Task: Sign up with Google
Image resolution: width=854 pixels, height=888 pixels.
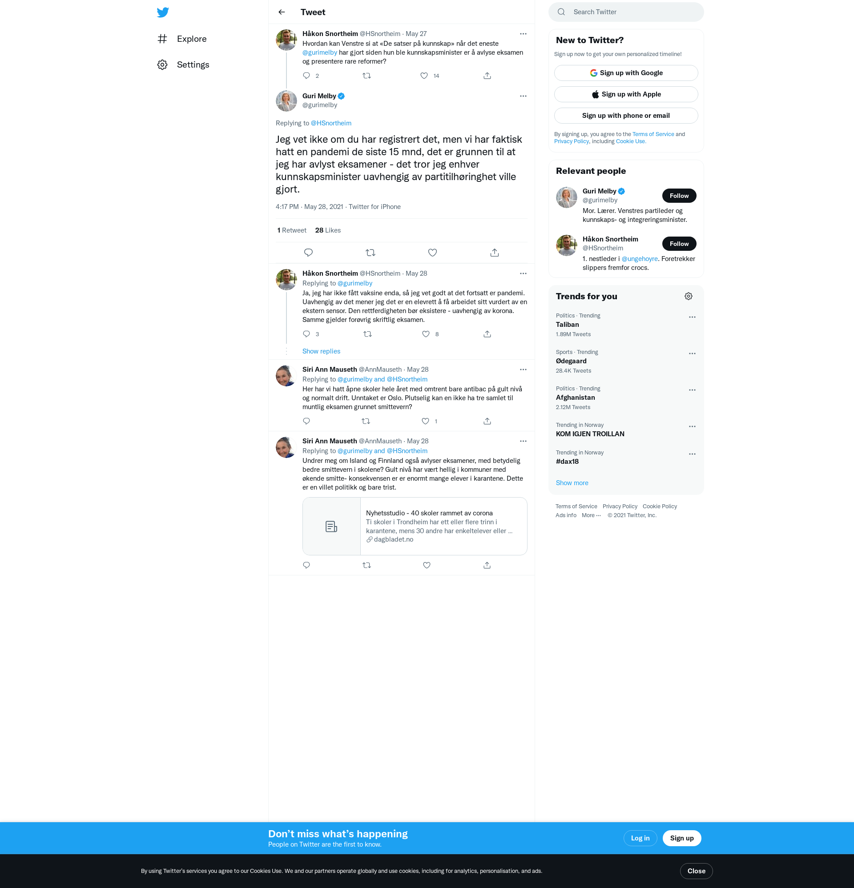Action: [625, 73]
